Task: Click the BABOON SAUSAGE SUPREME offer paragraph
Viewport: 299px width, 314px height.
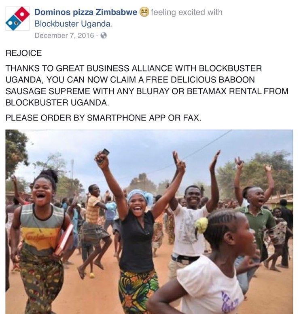Action: [x=147, y=86]
